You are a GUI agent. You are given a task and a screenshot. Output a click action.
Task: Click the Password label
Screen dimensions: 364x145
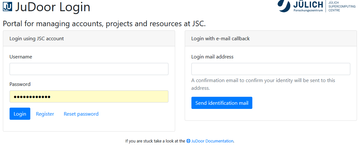click(20, 84)
